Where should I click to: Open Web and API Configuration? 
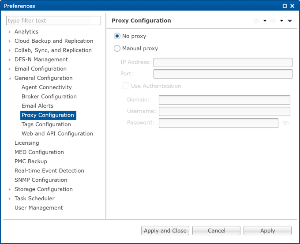(x=57, y=134)
